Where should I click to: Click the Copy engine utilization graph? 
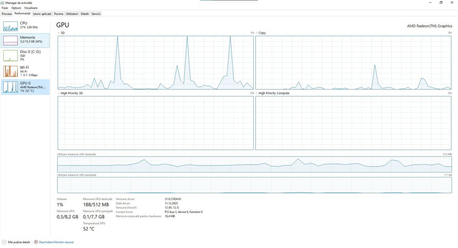click(354, 62)
